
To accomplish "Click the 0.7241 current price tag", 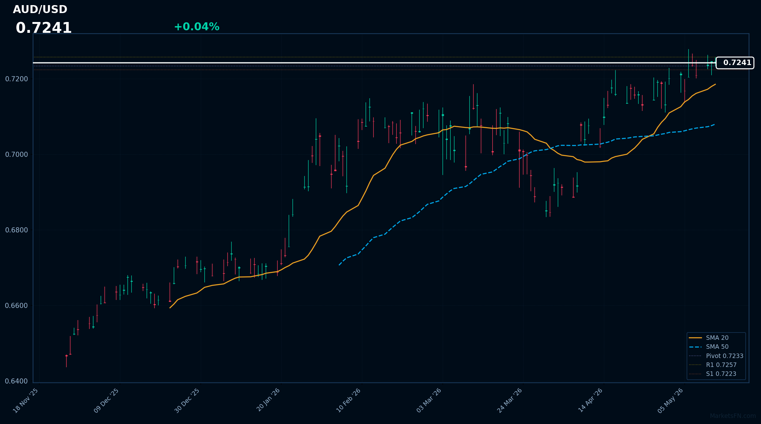I will (735, 63).
